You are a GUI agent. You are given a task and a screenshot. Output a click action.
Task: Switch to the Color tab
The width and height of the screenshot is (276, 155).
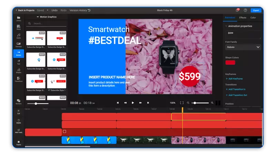pyautogui.click(x=253, y=18)
